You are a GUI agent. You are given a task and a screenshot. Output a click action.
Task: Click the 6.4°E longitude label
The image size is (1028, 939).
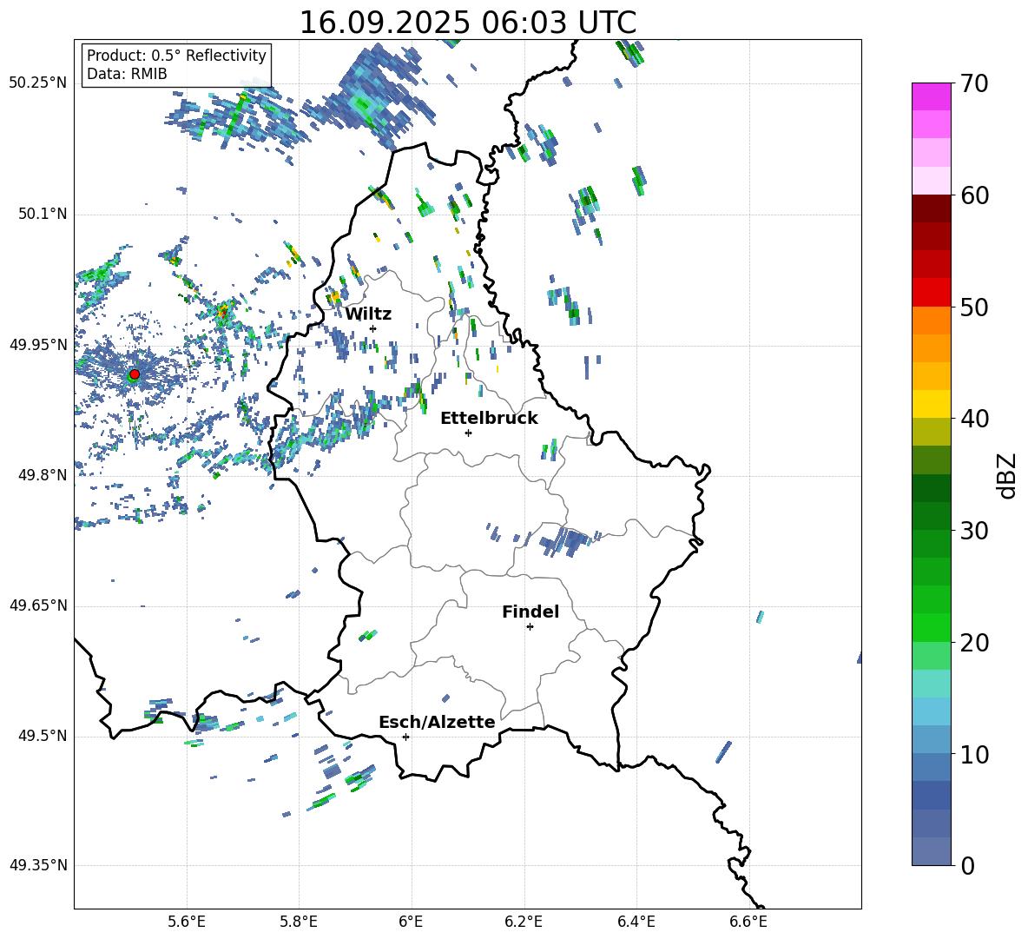[636, 922]
